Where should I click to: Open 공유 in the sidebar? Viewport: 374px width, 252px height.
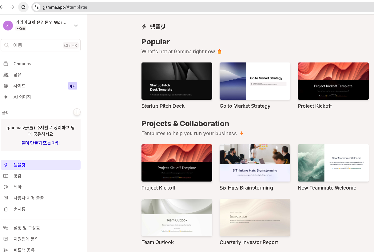coord(40,75)
